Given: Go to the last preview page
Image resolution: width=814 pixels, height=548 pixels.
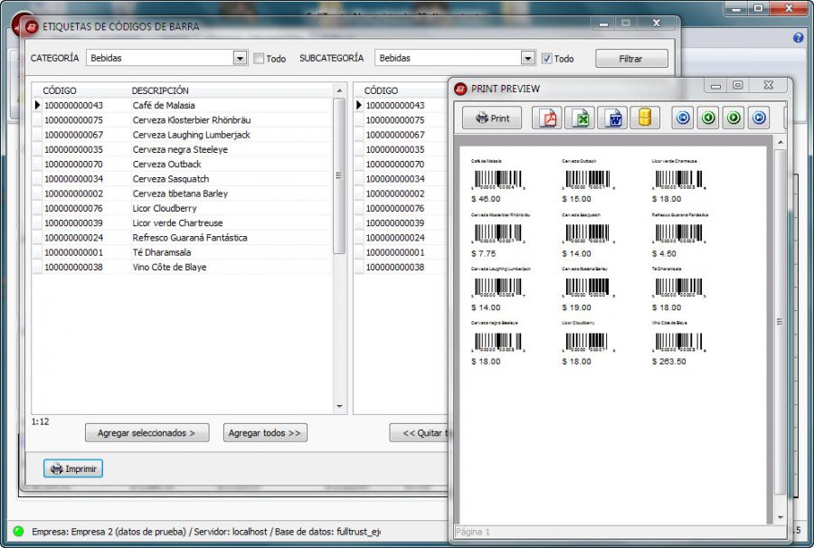Looking at the screenshot, I should coord(759,118).
